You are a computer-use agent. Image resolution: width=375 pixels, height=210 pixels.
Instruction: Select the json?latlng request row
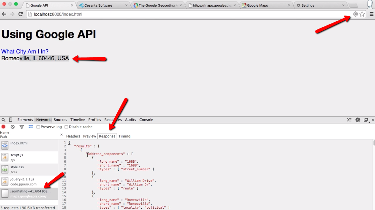(x=29, y=194)
